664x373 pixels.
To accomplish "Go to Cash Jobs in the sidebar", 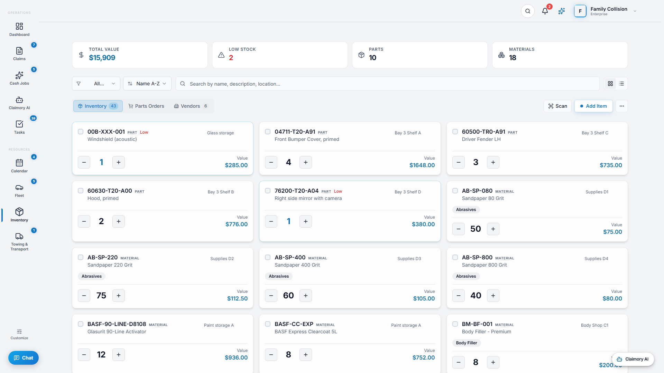I will point(19,78).
